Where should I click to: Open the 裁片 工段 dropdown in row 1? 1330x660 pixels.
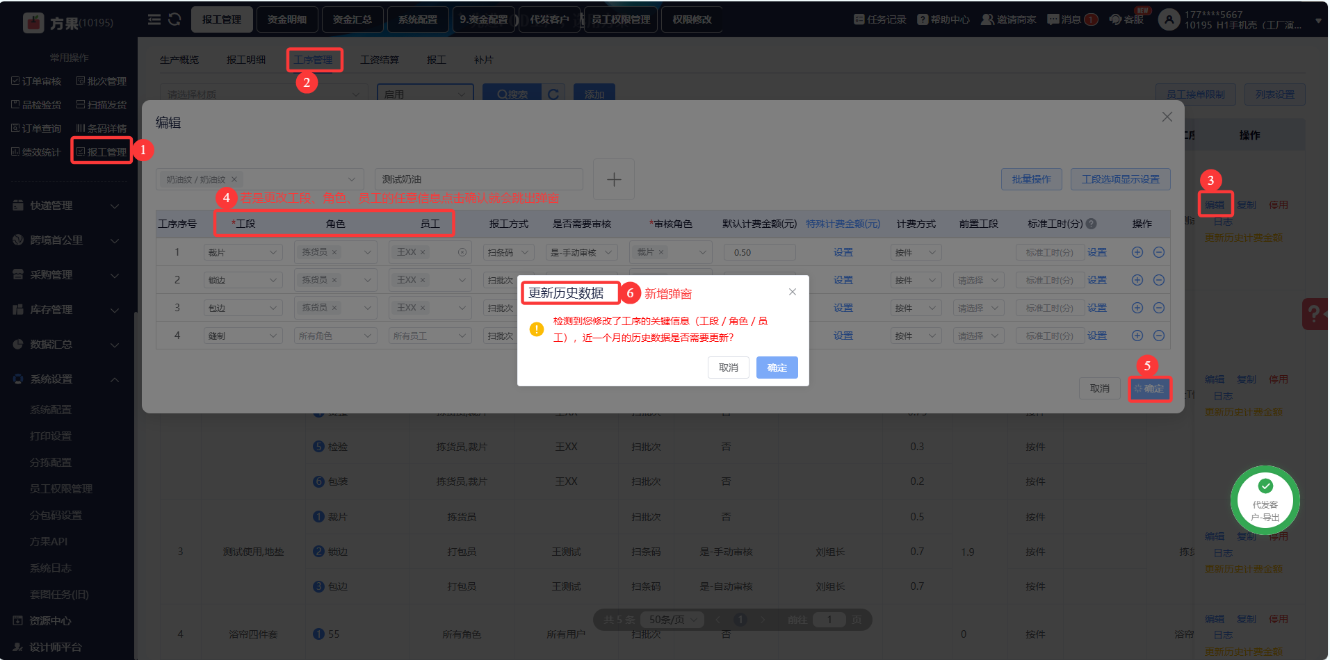(x=243, y=252)
